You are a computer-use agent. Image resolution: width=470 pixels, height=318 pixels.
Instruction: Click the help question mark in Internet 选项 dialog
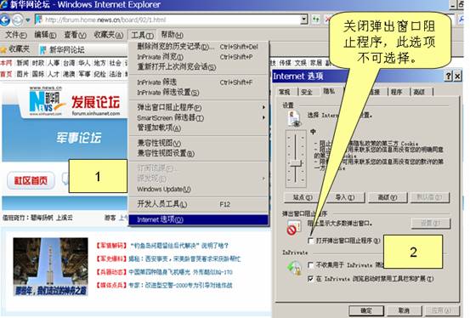coord(448,77)
